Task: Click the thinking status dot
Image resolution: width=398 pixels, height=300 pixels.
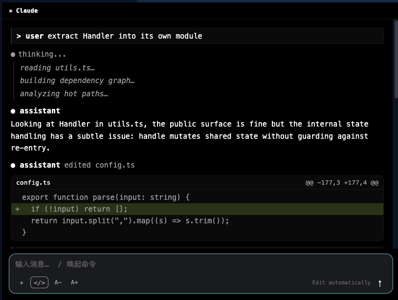Action: point(13,55)
